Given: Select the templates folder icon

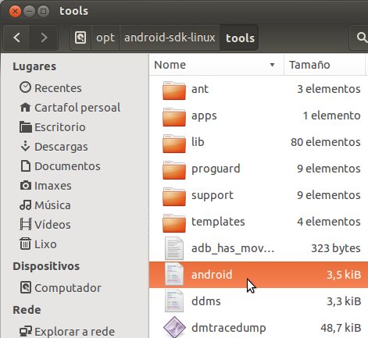Looking at the screenshot, I should [174, 223].
